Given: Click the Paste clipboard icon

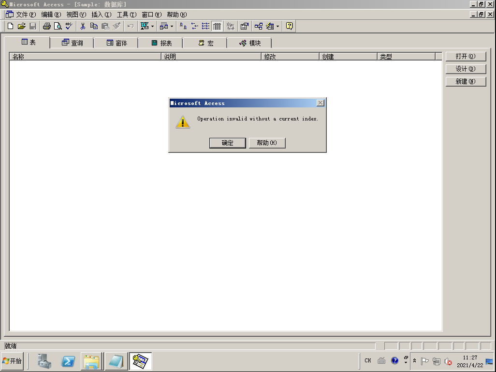Looking at the screenshot, I should point(105,26).
